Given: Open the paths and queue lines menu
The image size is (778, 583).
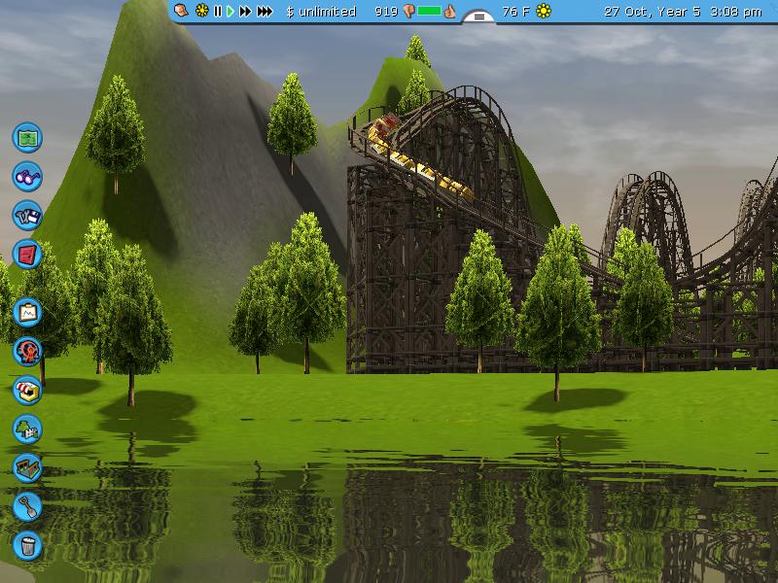Looking at the screenshot, I should [27, 468].
